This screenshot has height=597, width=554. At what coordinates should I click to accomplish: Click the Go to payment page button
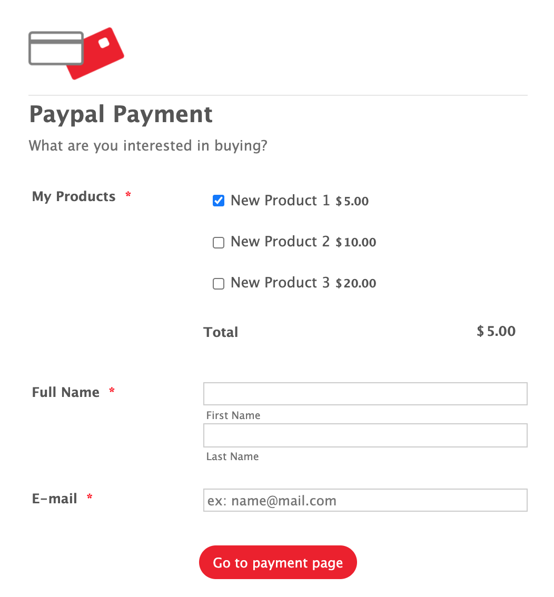278,563
